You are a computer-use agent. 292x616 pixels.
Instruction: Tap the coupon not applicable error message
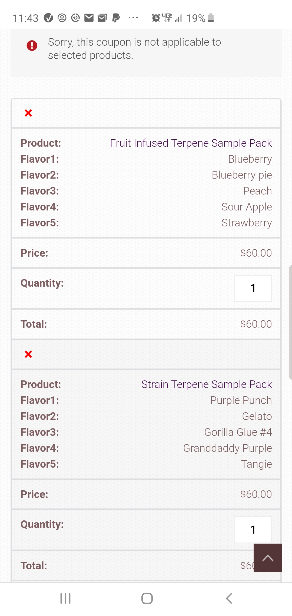tap(135, 49)
